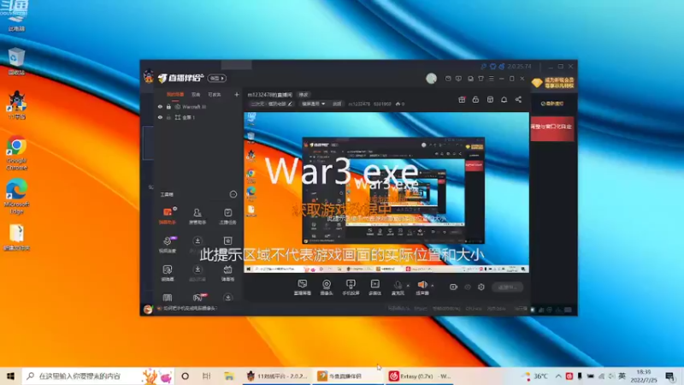Switch to the first scene tab
Viewport: 684px width, 385px height.
point(175,94)
